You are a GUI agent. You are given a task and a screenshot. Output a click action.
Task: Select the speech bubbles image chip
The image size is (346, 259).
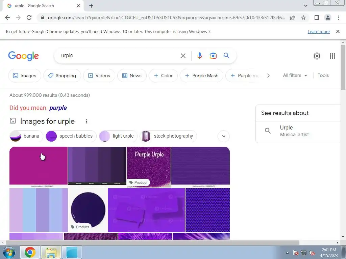pos(71,136)
